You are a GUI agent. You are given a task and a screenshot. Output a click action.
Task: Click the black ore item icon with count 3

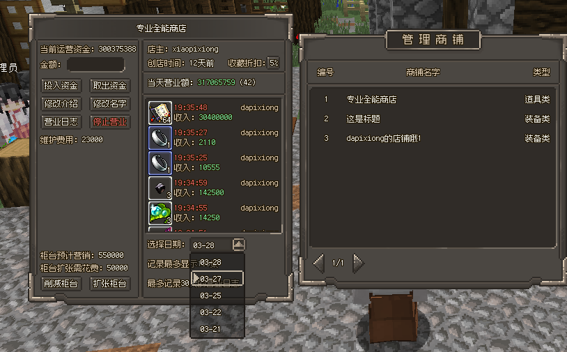160,188
